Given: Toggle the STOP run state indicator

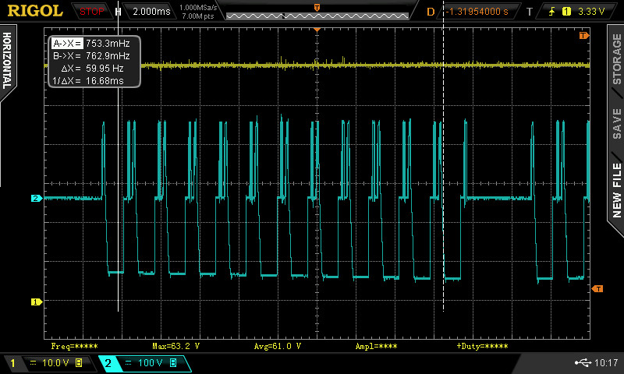Looking at the screenshot, I should click(92, 11).
